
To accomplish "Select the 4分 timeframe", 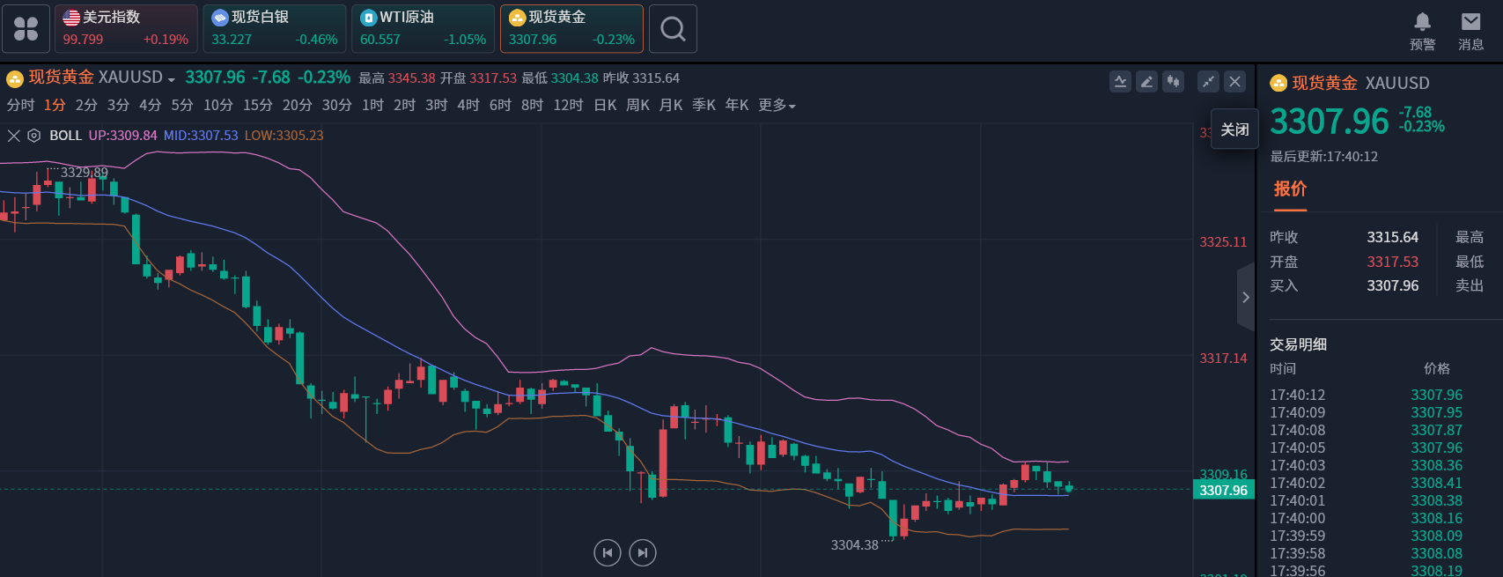I will click(x=150, y=105).
